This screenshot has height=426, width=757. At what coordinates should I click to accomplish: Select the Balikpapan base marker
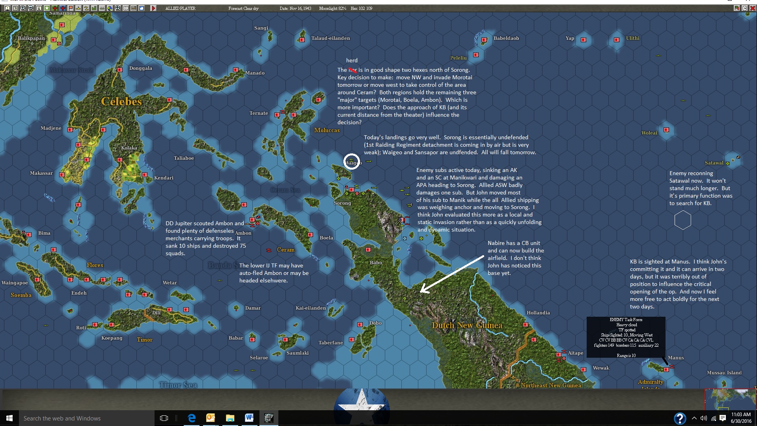(x=54, y=40)
